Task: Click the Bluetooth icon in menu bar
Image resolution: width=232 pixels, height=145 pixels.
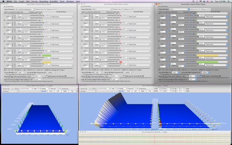Action: pyautogui.click(x=197, y=1)
